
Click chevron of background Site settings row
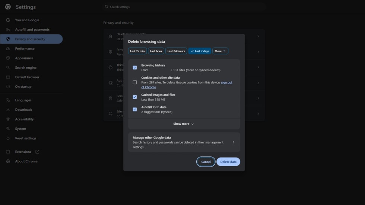[258, 114]
